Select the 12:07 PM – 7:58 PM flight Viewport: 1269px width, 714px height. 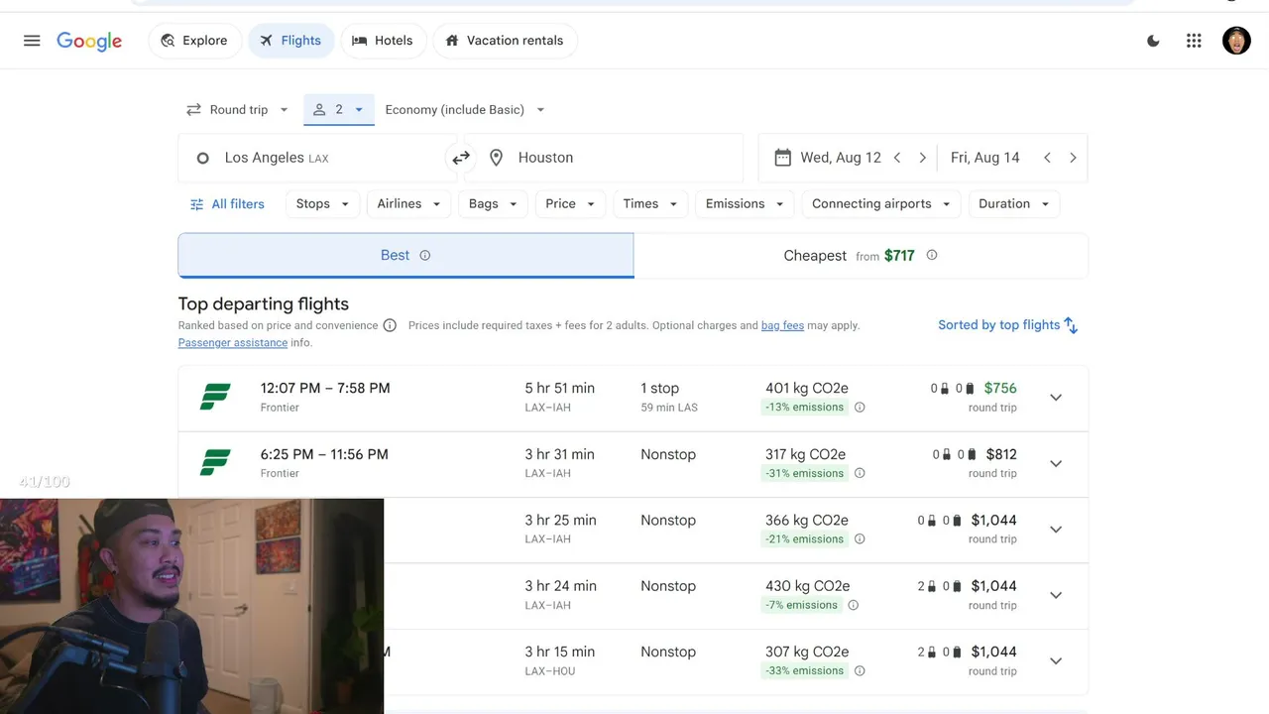click(x=633, y=398)
